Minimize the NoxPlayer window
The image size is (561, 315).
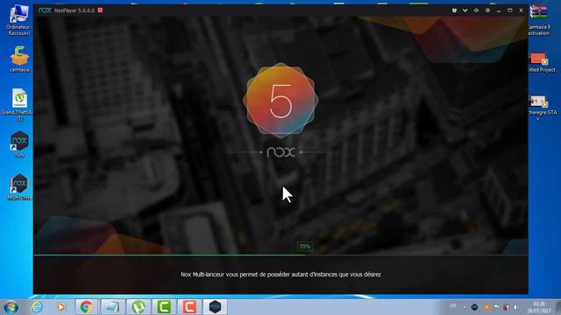499,10
